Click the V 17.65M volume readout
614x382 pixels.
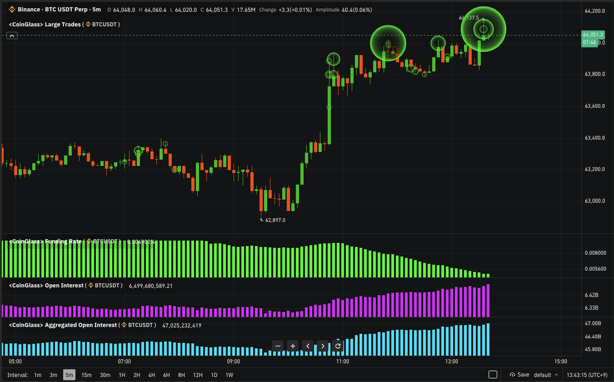[244, 10]
